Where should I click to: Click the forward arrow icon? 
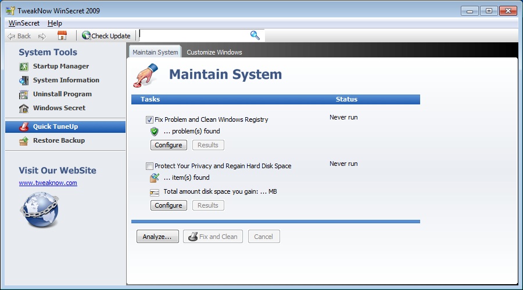(x=42, y=37)
